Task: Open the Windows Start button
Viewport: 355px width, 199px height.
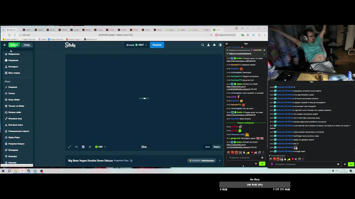Action: point(3,171)
